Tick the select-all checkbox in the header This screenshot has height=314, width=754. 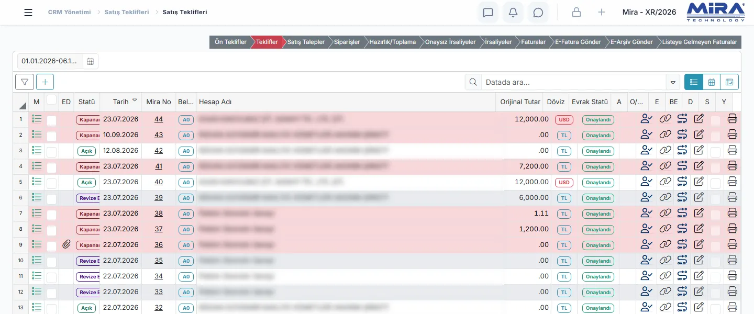coord(51,99)
